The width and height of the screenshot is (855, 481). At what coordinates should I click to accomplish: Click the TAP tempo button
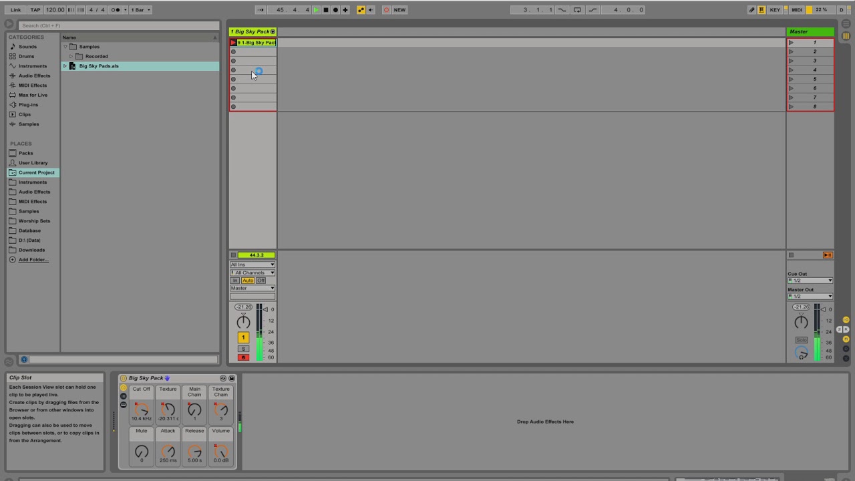[35, 10]
